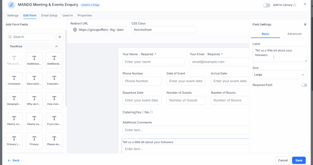Click the email@example.com input field
Screen dimensions: 313x165
pyautogui.click(x=219, y=62)
